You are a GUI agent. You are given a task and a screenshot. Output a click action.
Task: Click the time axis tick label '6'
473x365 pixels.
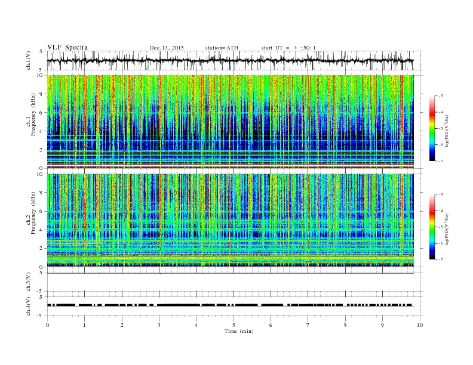[271, 325]
